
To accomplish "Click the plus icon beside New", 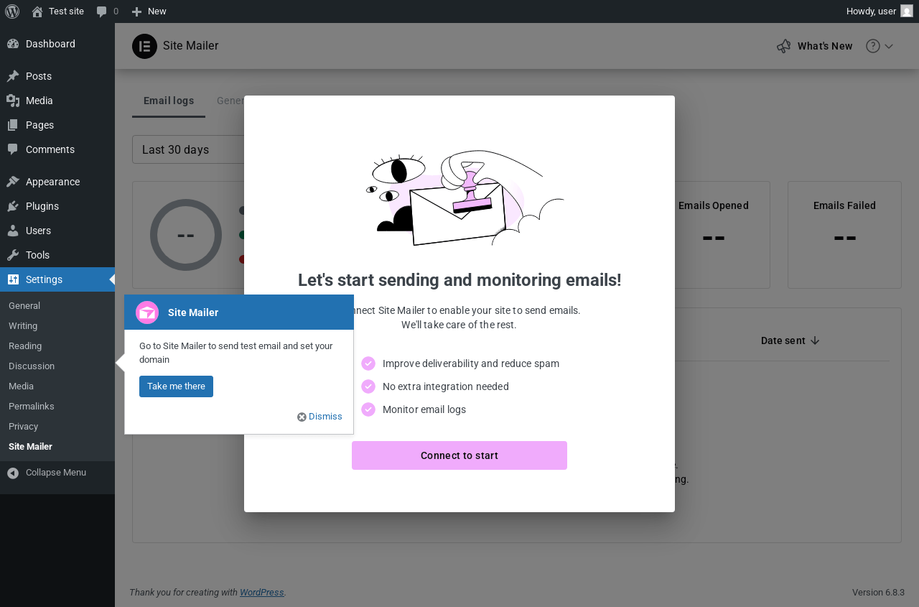I will [136, 11].
